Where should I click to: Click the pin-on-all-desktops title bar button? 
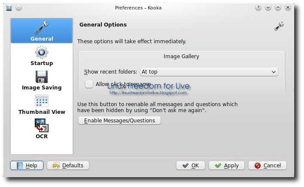[x=18, y=8]
